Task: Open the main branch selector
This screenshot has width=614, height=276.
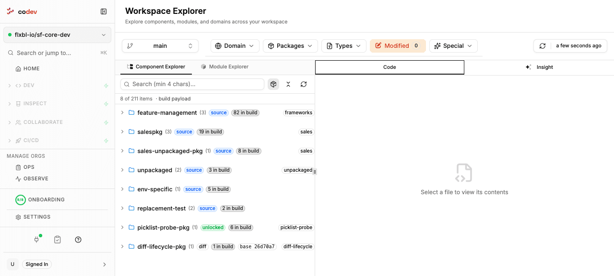Action: 160,46
